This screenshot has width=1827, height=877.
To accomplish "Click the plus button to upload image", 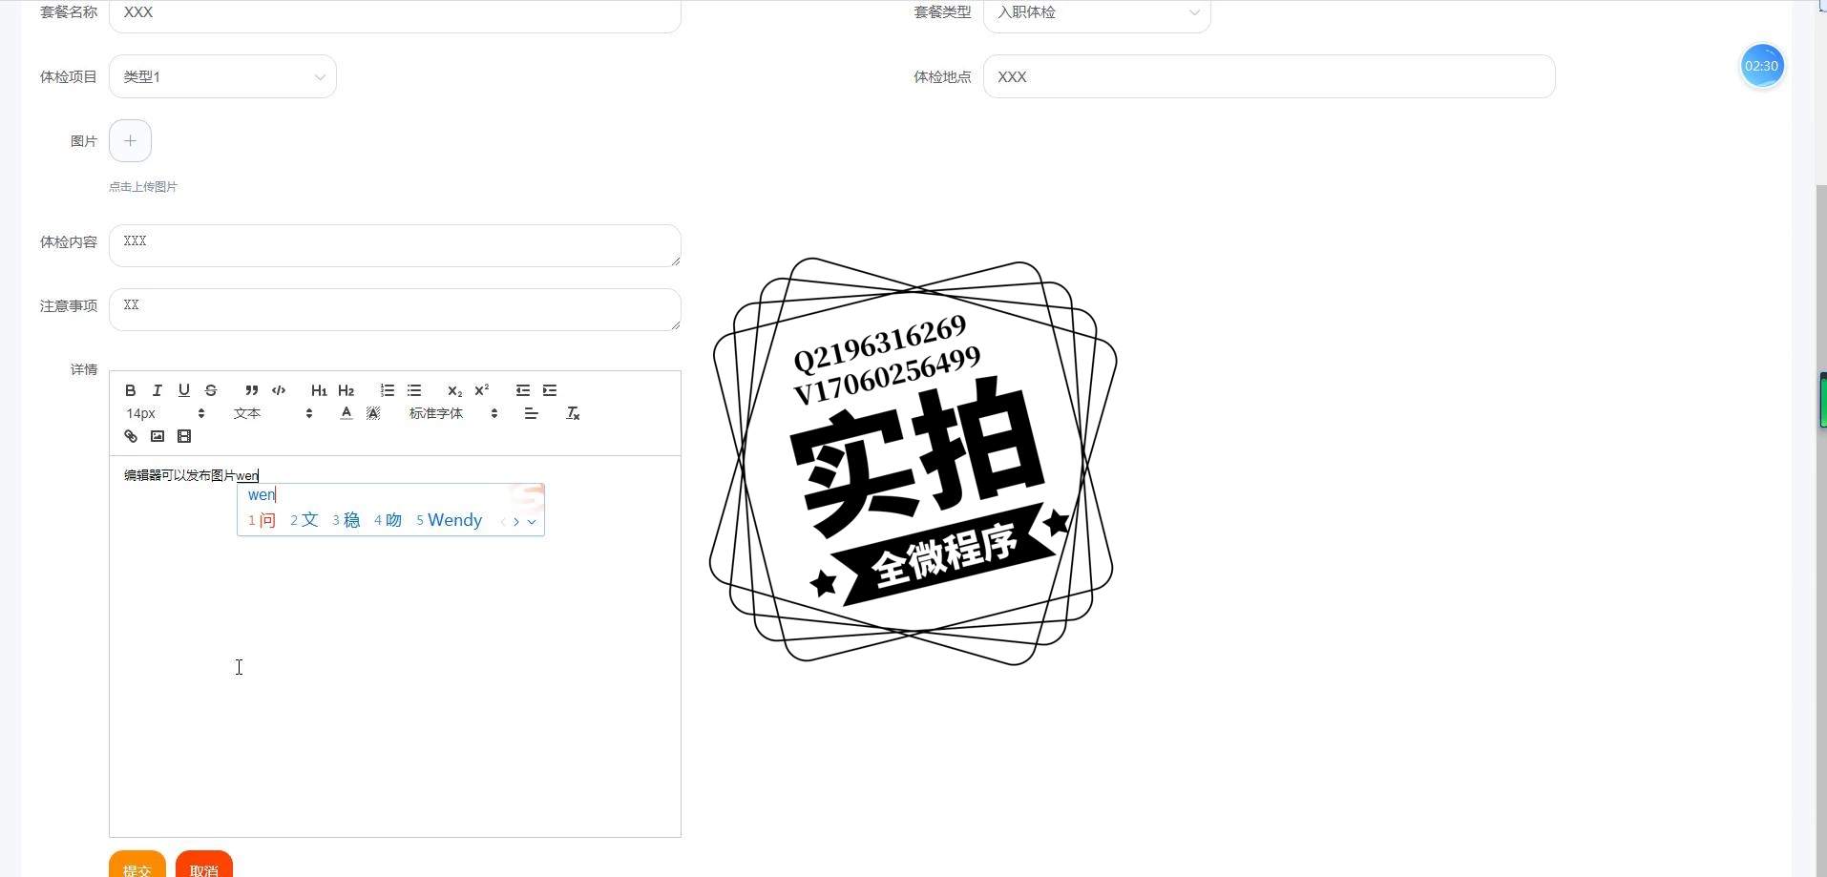I will (x=131, y=141).
